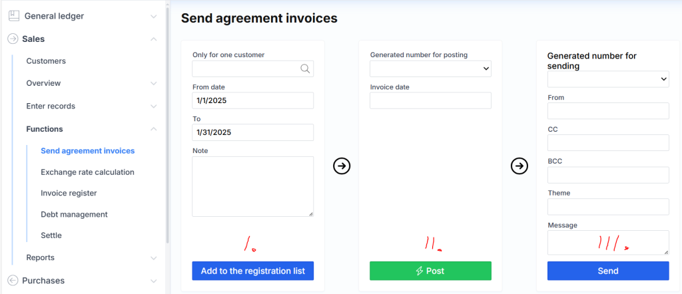Expand the Overview submenu chevron

coord(154,84)
